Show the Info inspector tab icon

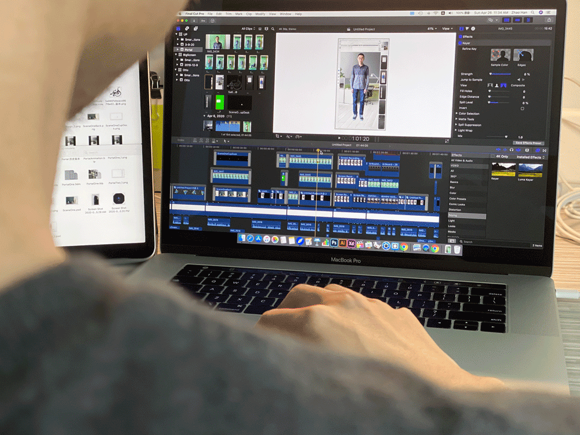coord(473,28)
